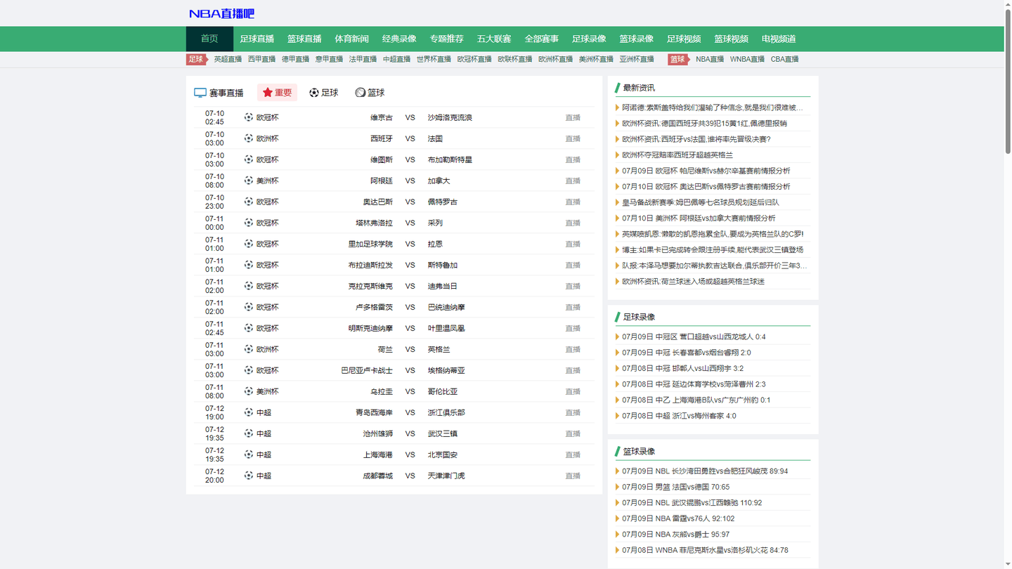
Task: Open 五大联赛 navigation item
Action: coord(494,39)
